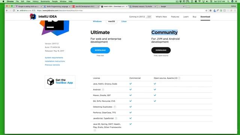This screenshot has height=135, width=240.
Task: Click the IntelliJ IDEA logo icon in header
Action: pos(33,16)
